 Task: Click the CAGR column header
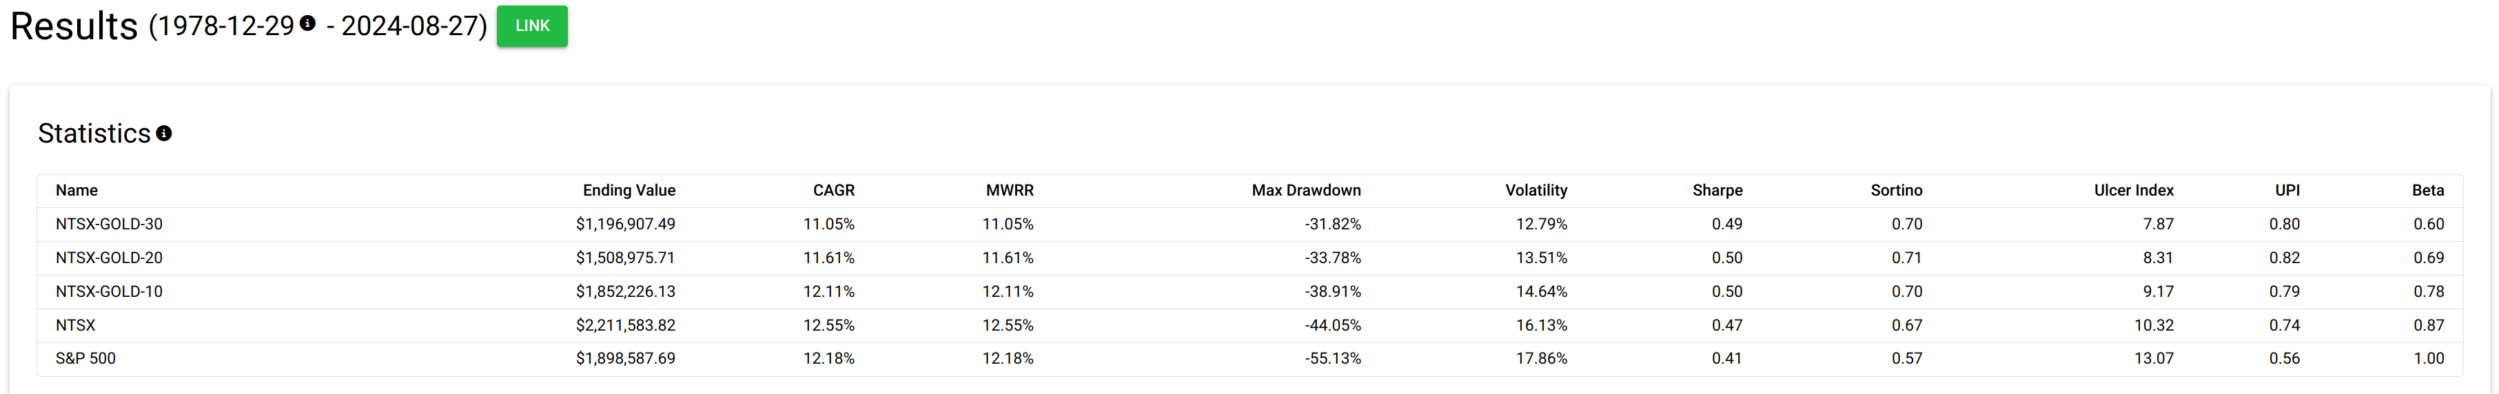click(833, 190)
